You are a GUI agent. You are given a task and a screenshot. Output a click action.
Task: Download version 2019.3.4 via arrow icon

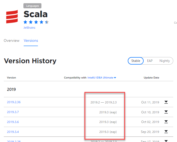166,132
